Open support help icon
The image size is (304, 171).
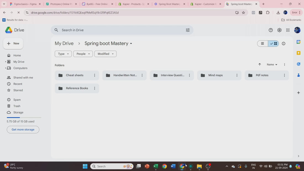pos(271,30)
